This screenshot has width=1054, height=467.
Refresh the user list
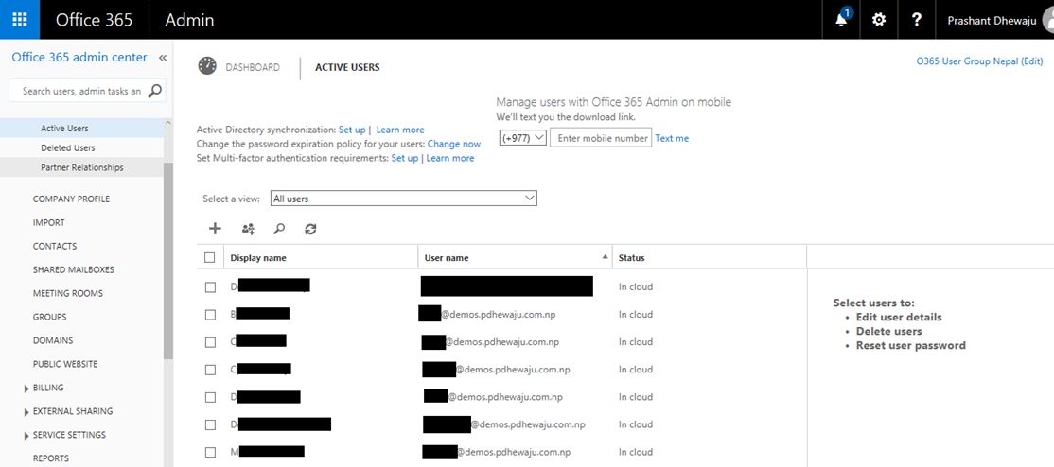coord(310,229)
